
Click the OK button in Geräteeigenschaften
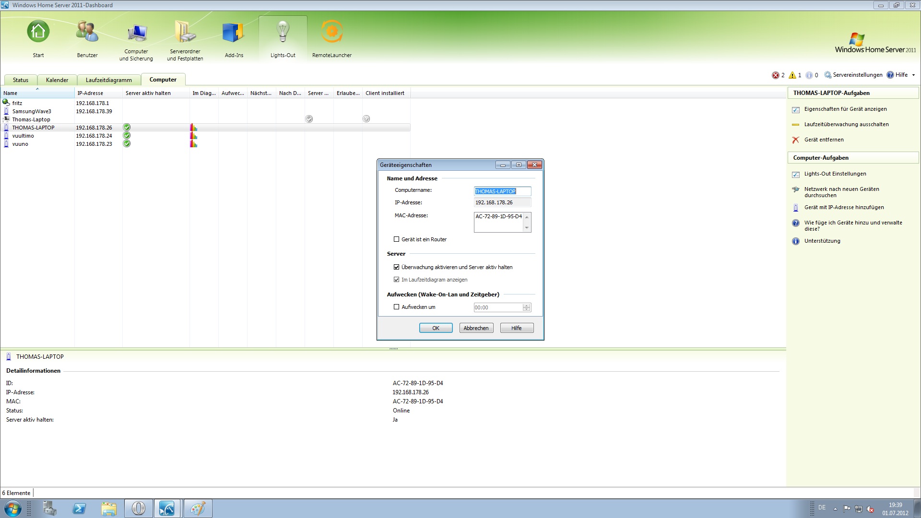[436, 328]
